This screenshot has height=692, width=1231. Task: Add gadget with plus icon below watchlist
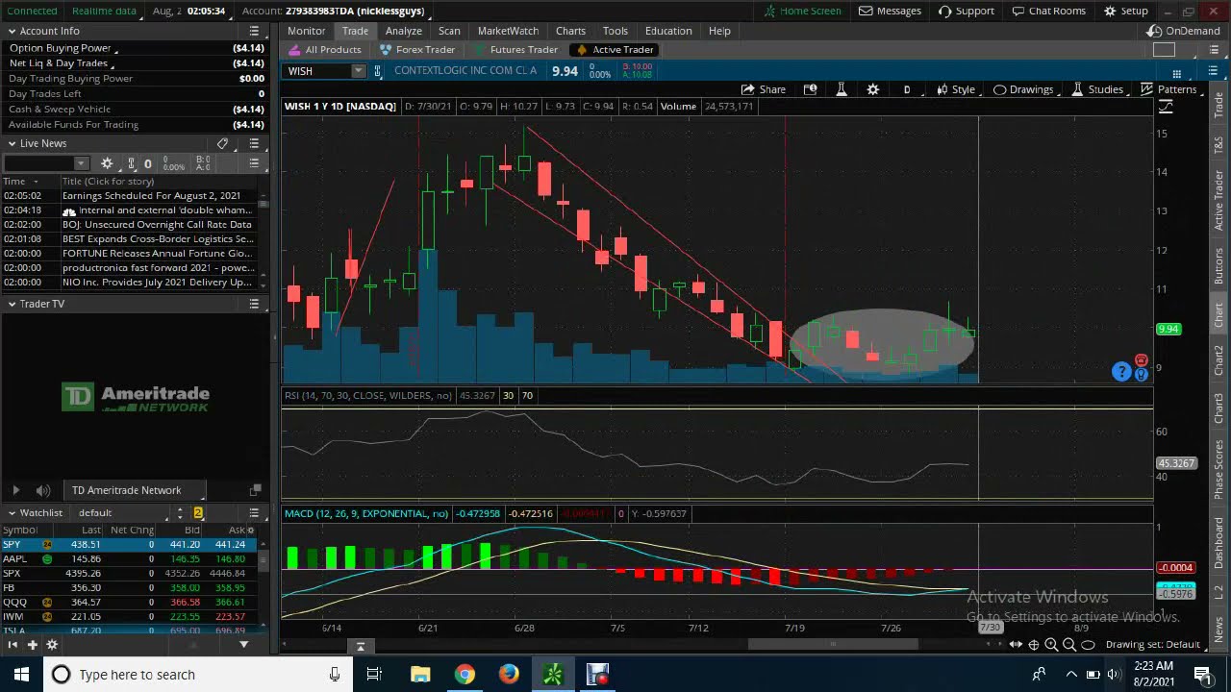32,645
